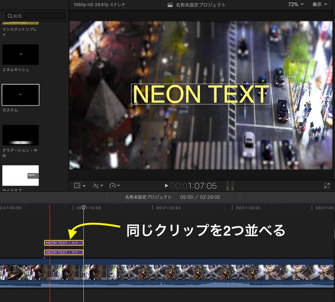Play the video from the viewer

tap(166, 186)
